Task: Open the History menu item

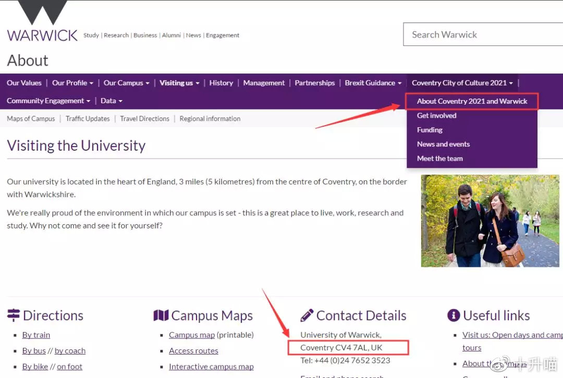Action: click(221, 83)
